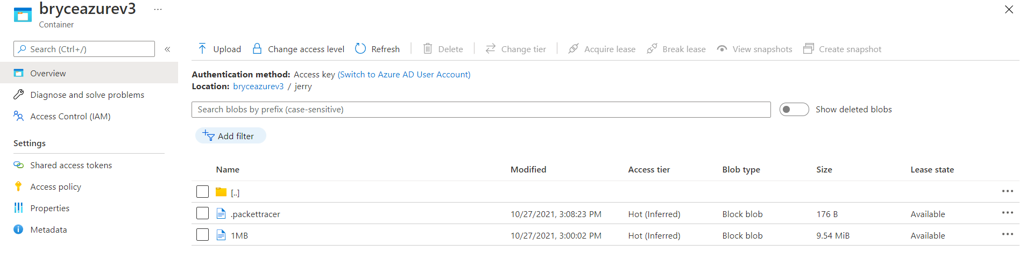Viewport: 1033px width, 259px height.
Task: Click the 1MB blob file icon
Action: (x=221, y=235)
